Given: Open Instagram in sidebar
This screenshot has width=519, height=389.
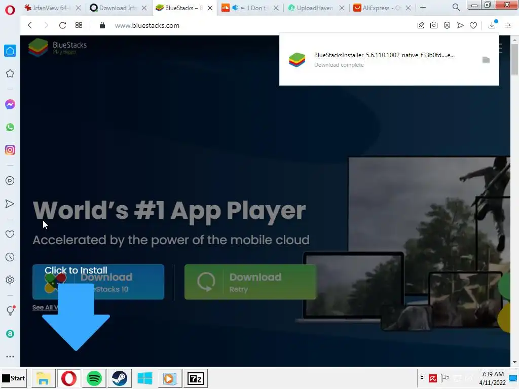Looking at the screenshot, I should [10, 150].
